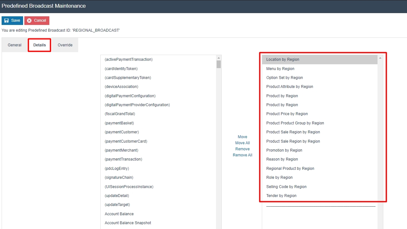Viewport: 407px width, 229px height.
Task: Select 'Promotion by Region' from the chosen list
Action: (x=284, y=150)
